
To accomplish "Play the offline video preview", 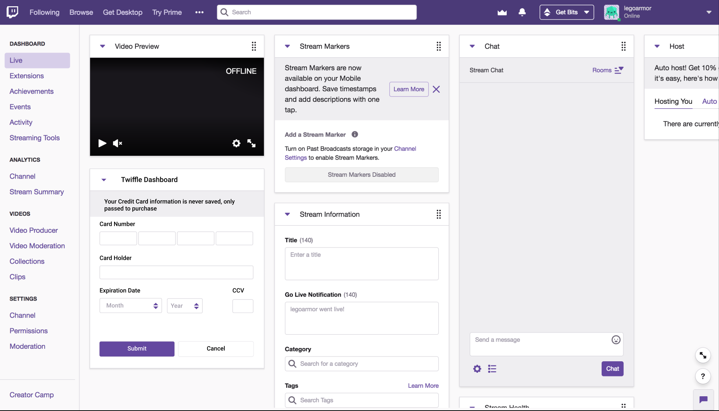I will click(x=102, y=143).
